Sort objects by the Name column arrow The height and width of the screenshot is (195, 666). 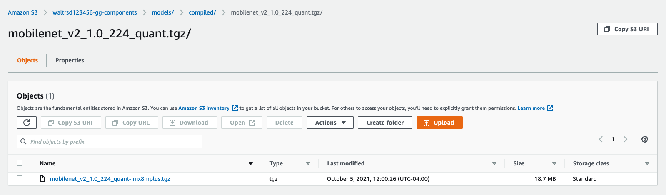[251, 163]
